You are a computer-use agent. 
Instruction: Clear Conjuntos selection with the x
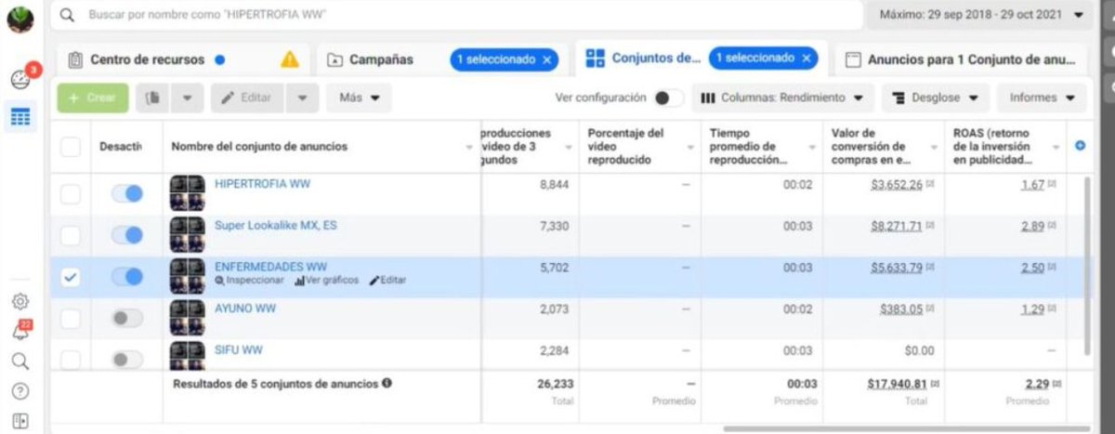[x=806, y=59]
